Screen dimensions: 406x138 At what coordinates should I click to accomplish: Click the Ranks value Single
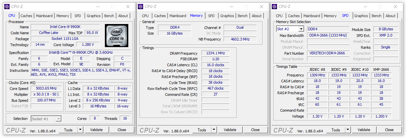385,47
